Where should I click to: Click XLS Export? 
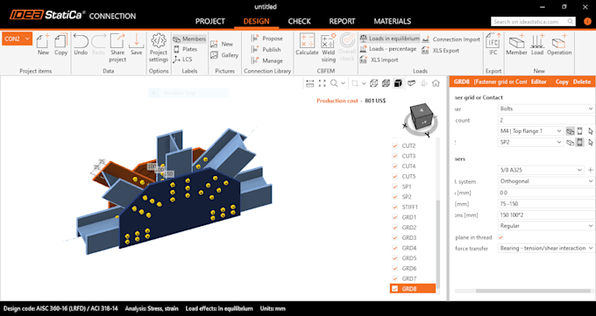tap(441, 50)
